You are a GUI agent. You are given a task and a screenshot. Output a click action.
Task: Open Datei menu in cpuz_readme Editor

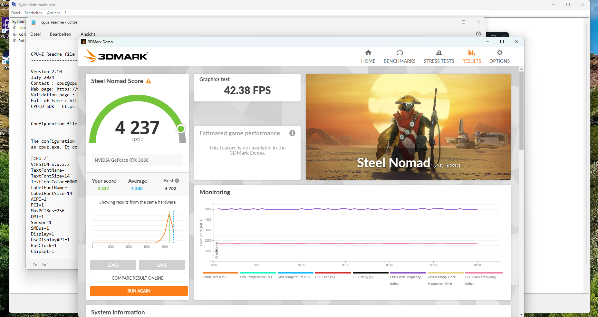tap(35, 34)
